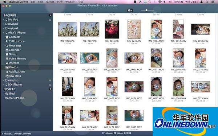Play video IMG_0069.MOV

point(201,29)
